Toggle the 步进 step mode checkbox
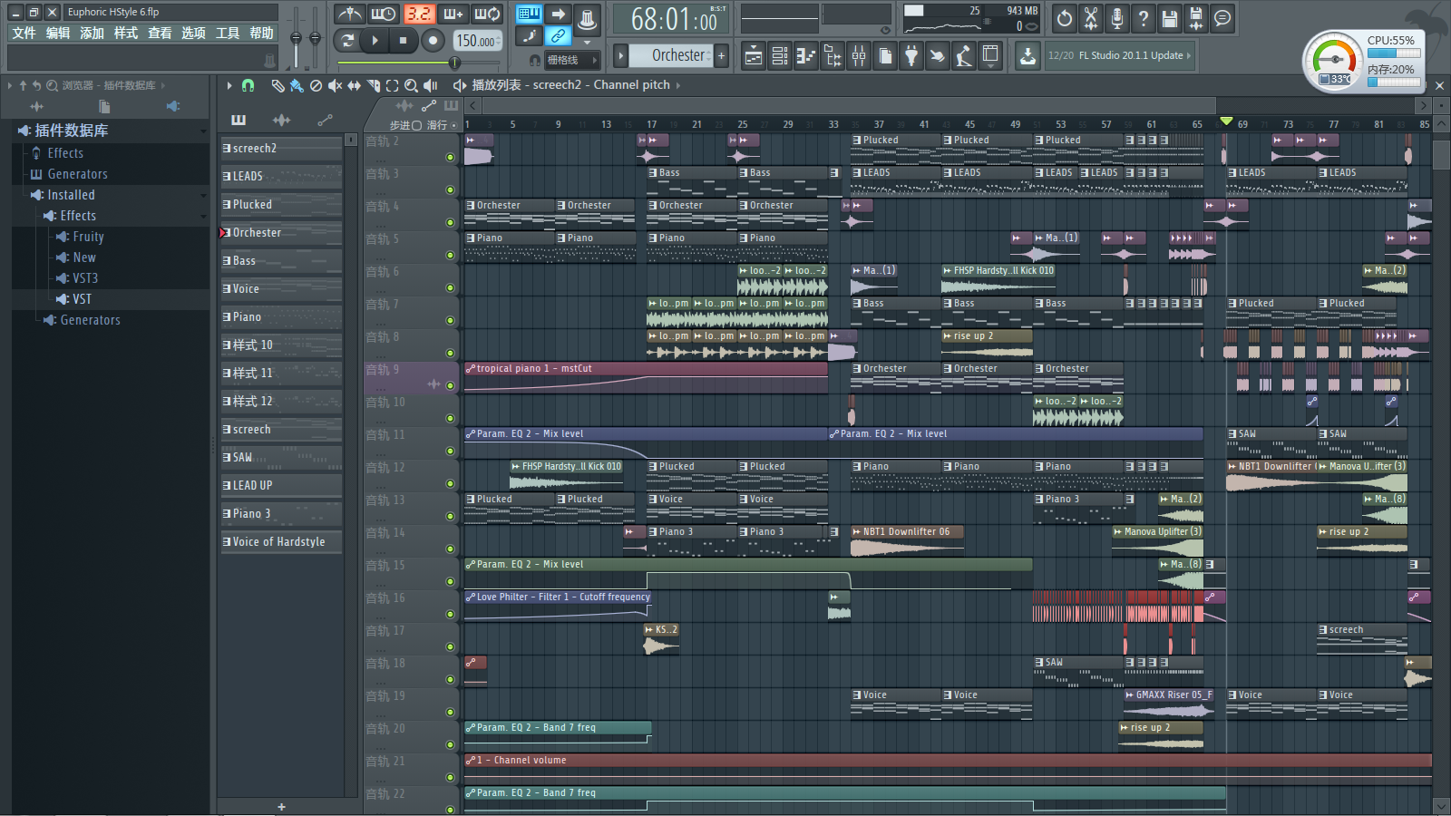 pyautogui.click(x=417, y=126)
